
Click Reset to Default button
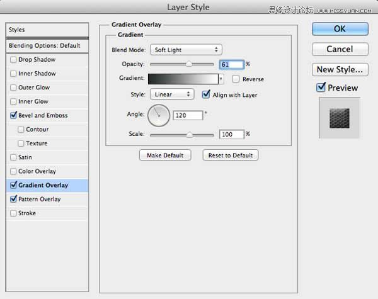(231, 155)
